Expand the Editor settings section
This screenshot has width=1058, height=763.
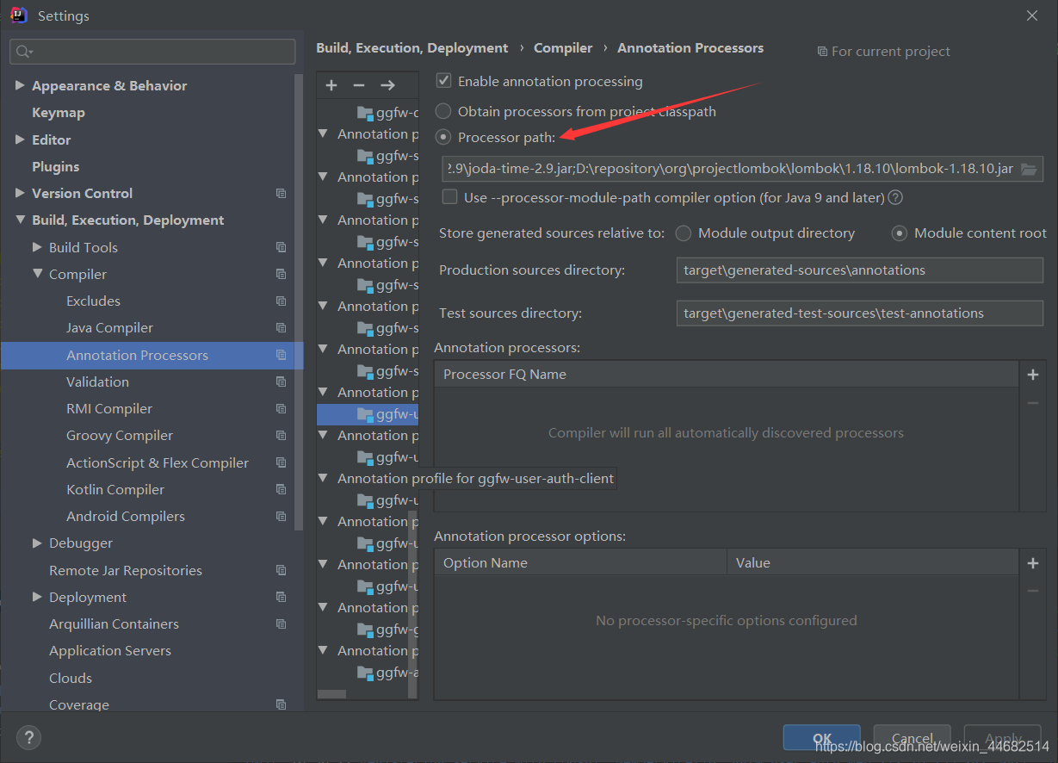(20, 140)
